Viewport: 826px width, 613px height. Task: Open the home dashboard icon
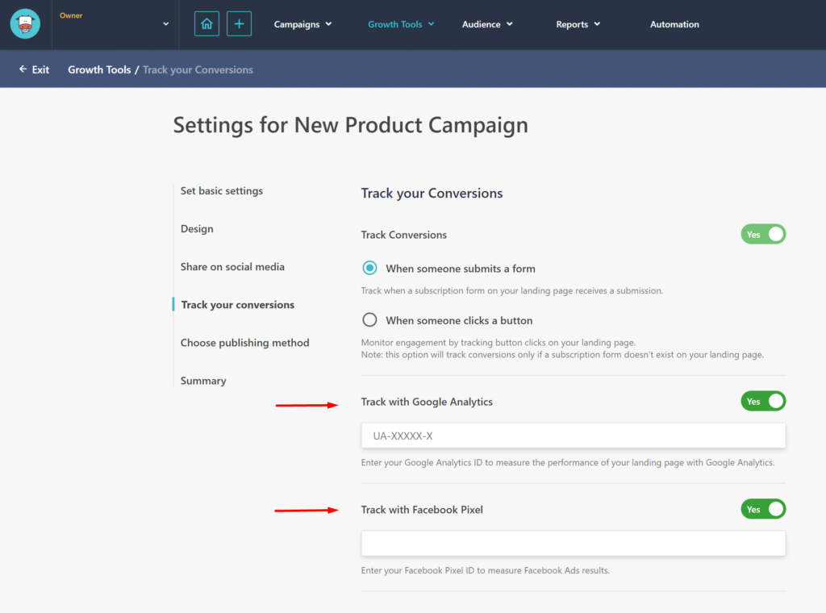coord(206,23)
